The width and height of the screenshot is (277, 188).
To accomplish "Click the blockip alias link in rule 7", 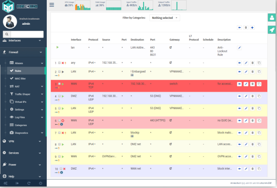I will click(x=135, y=133).
